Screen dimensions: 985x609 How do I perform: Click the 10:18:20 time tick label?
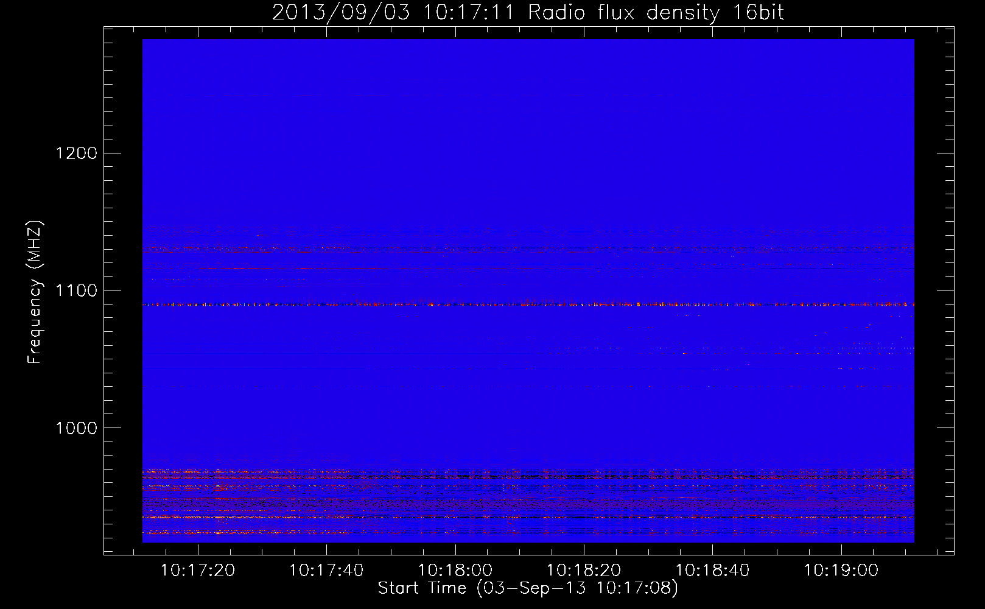point(584,571)
